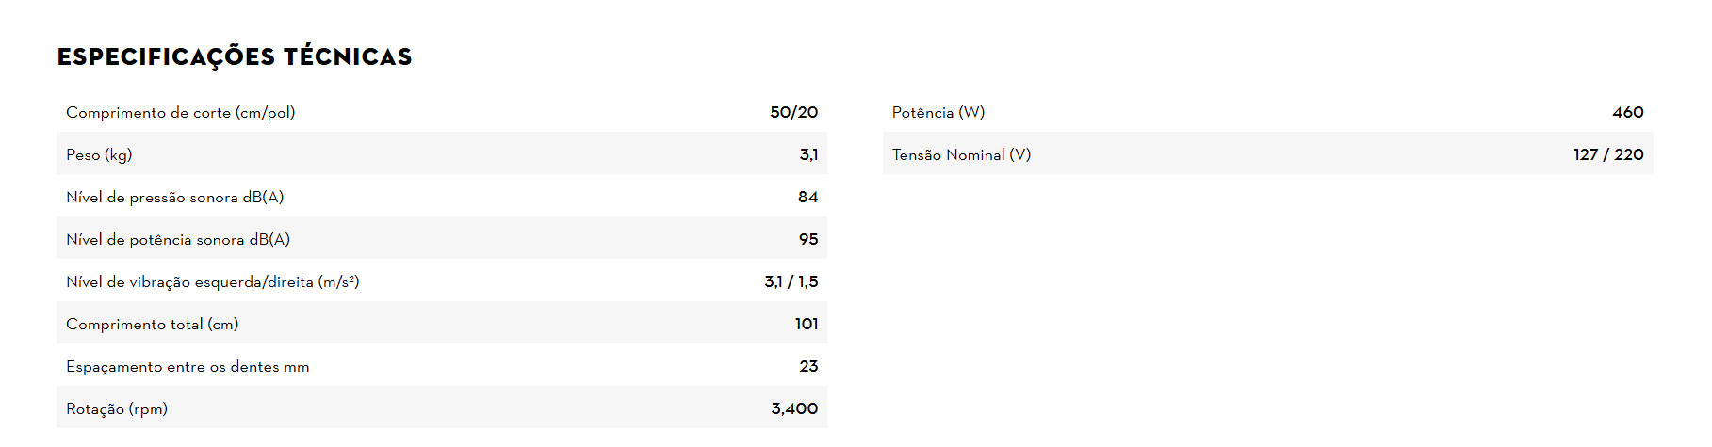Click the 50/20 cutting length value

793,113
